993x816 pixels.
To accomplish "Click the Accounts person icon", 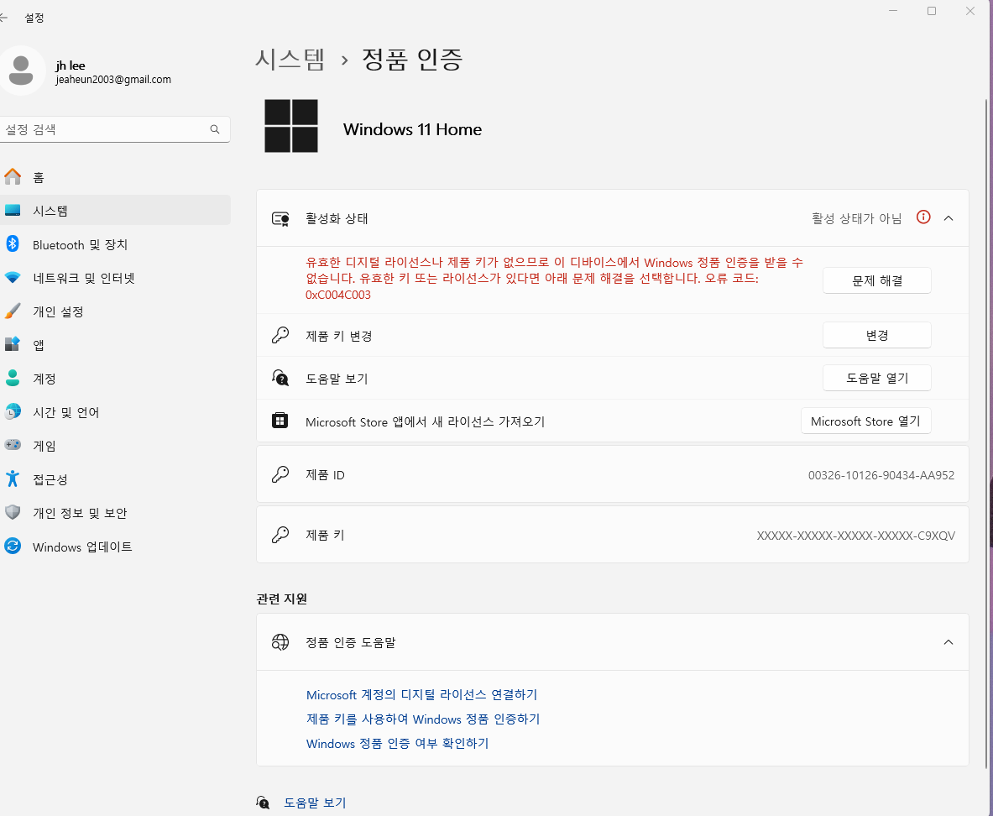I will point(13,379).
